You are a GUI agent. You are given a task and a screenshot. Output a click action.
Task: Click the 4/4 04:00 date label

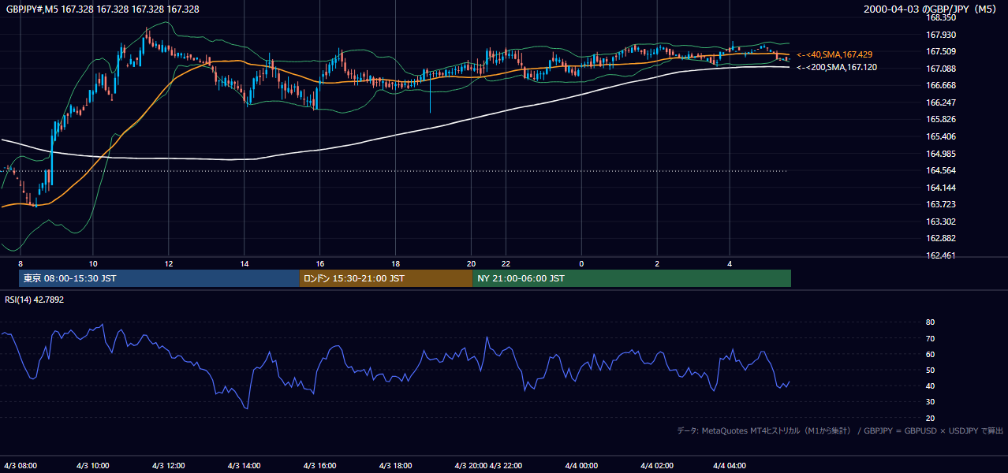[731, 466]
